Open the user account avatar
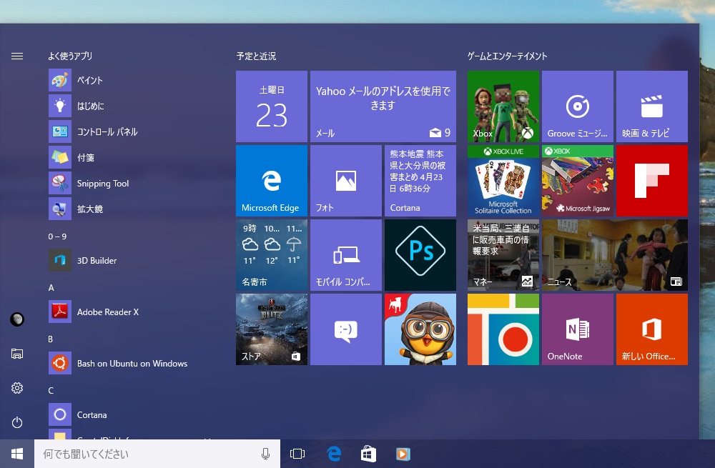This screenshot has width=715, height=468. point(17,319)
